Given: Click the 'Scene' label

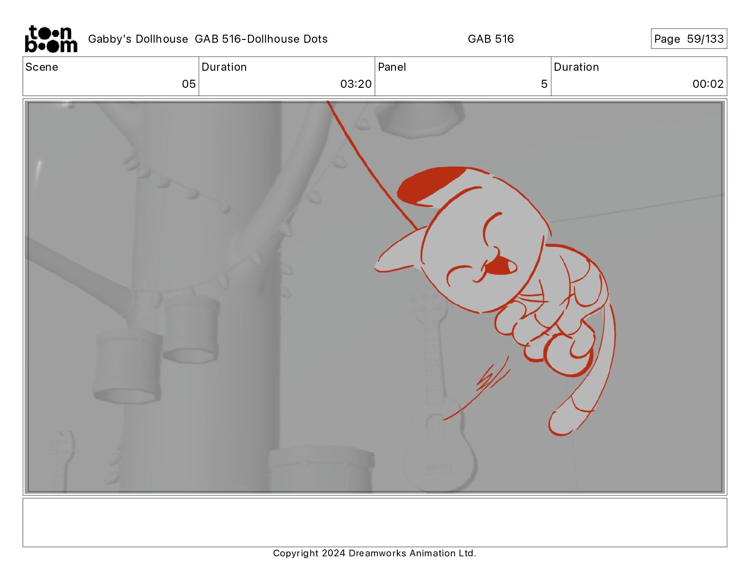Looking at the screenshot, I should [x=42, y=67].
